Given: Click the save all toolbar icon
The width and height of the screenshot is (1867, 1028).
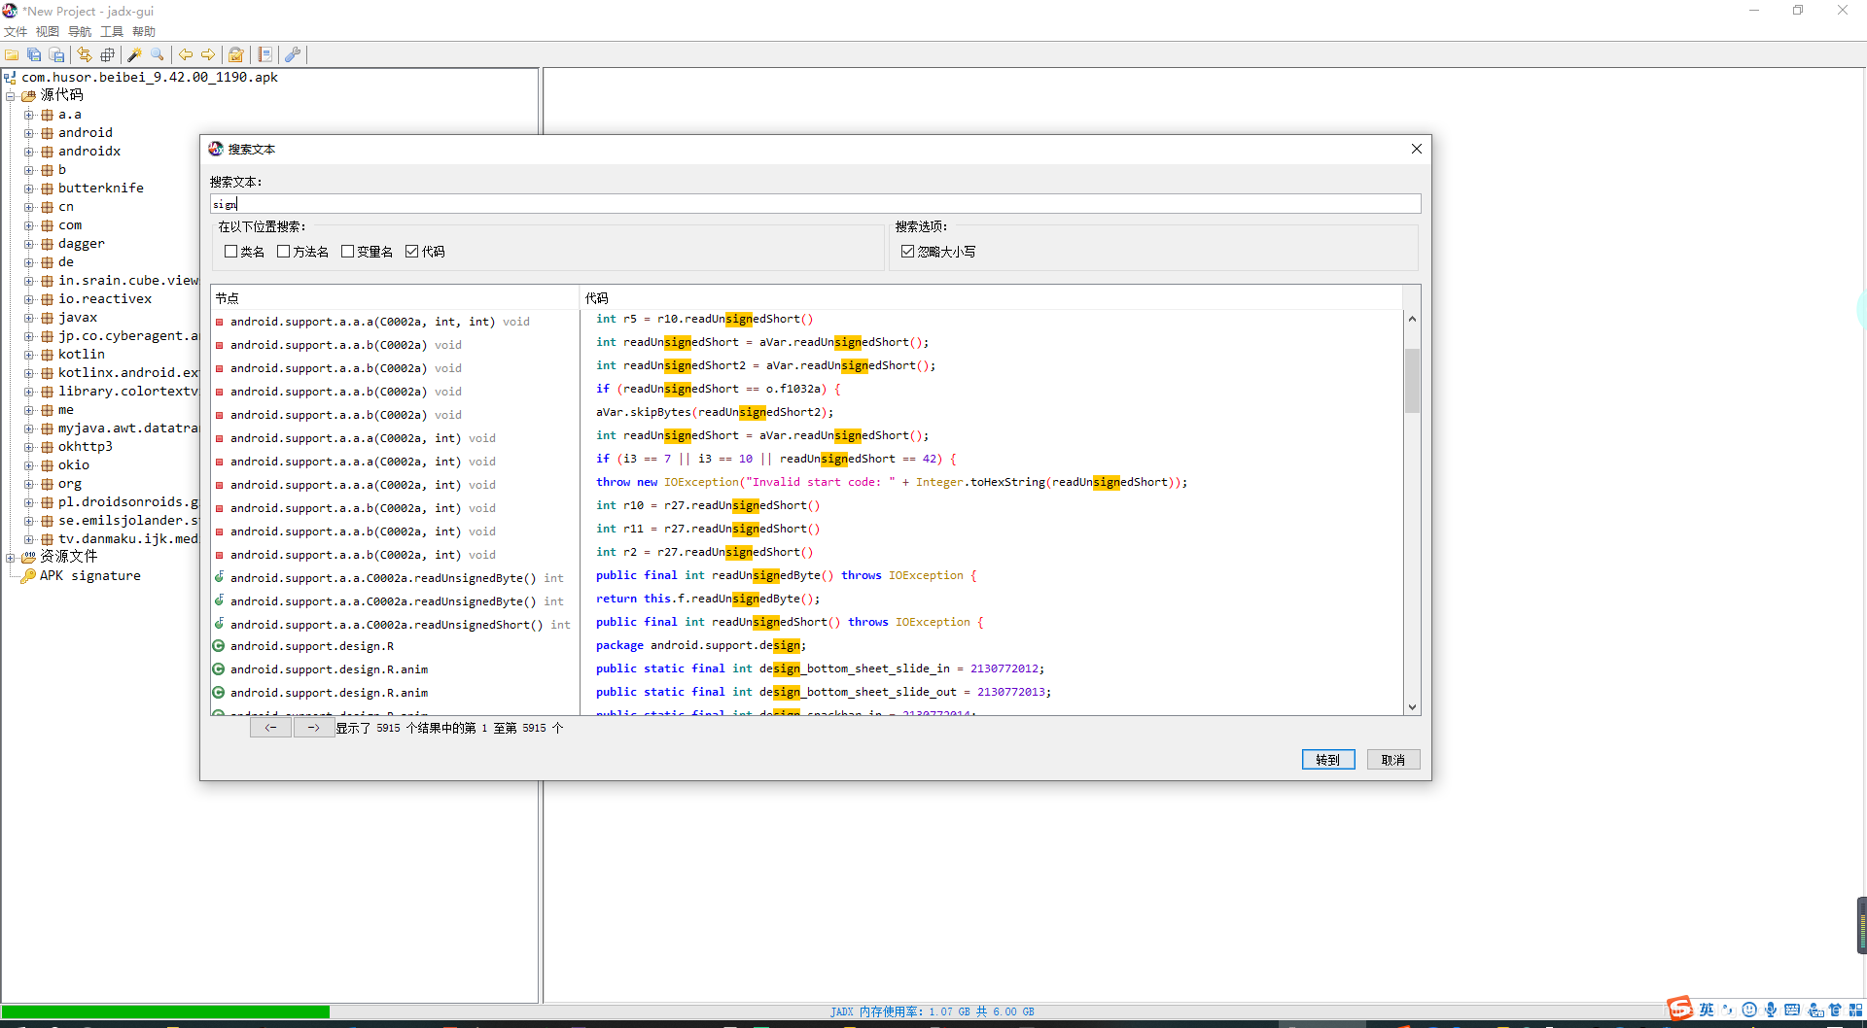Looking at the screenshot, I should point(34,54).
